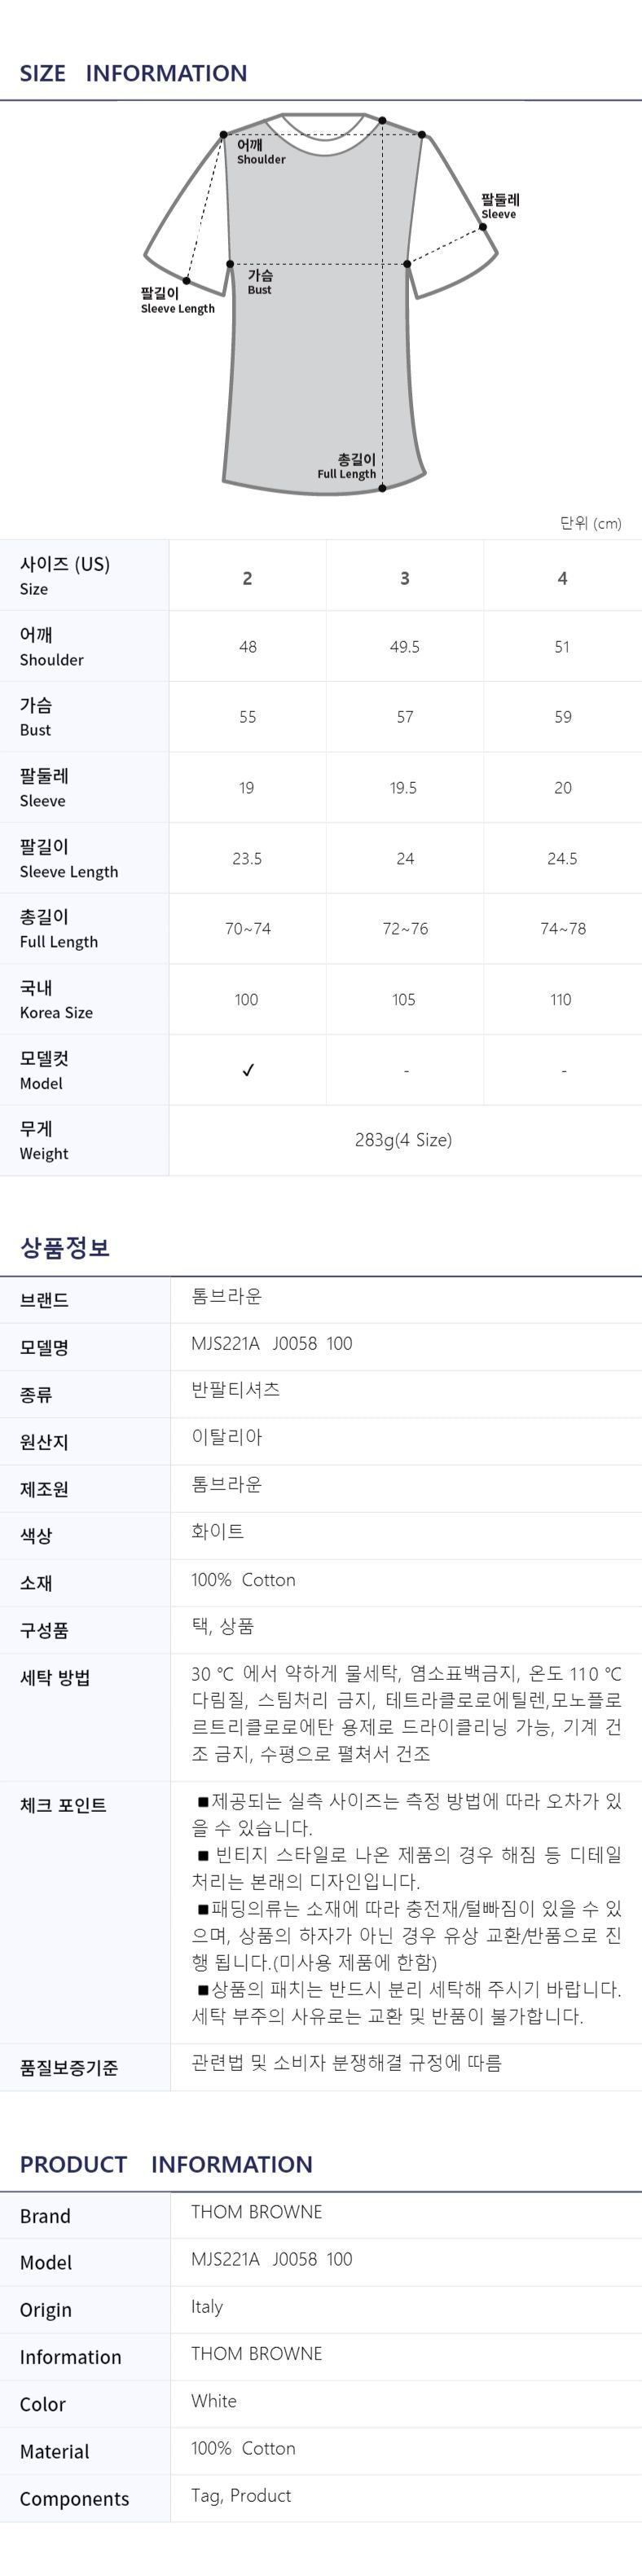Click the 품질보증기준 row label
This screenshot has height=2576, width=642.
pyautogui.click(x=69, y=2068)
